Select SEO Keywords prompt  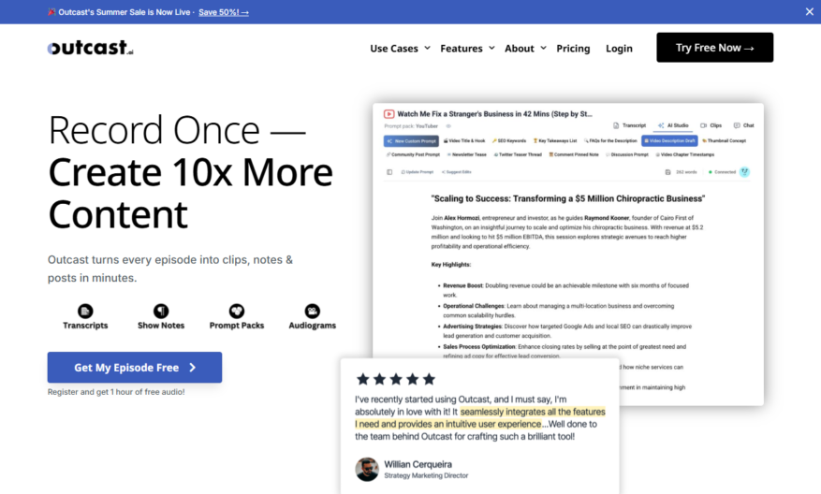[x=509, y=140]
